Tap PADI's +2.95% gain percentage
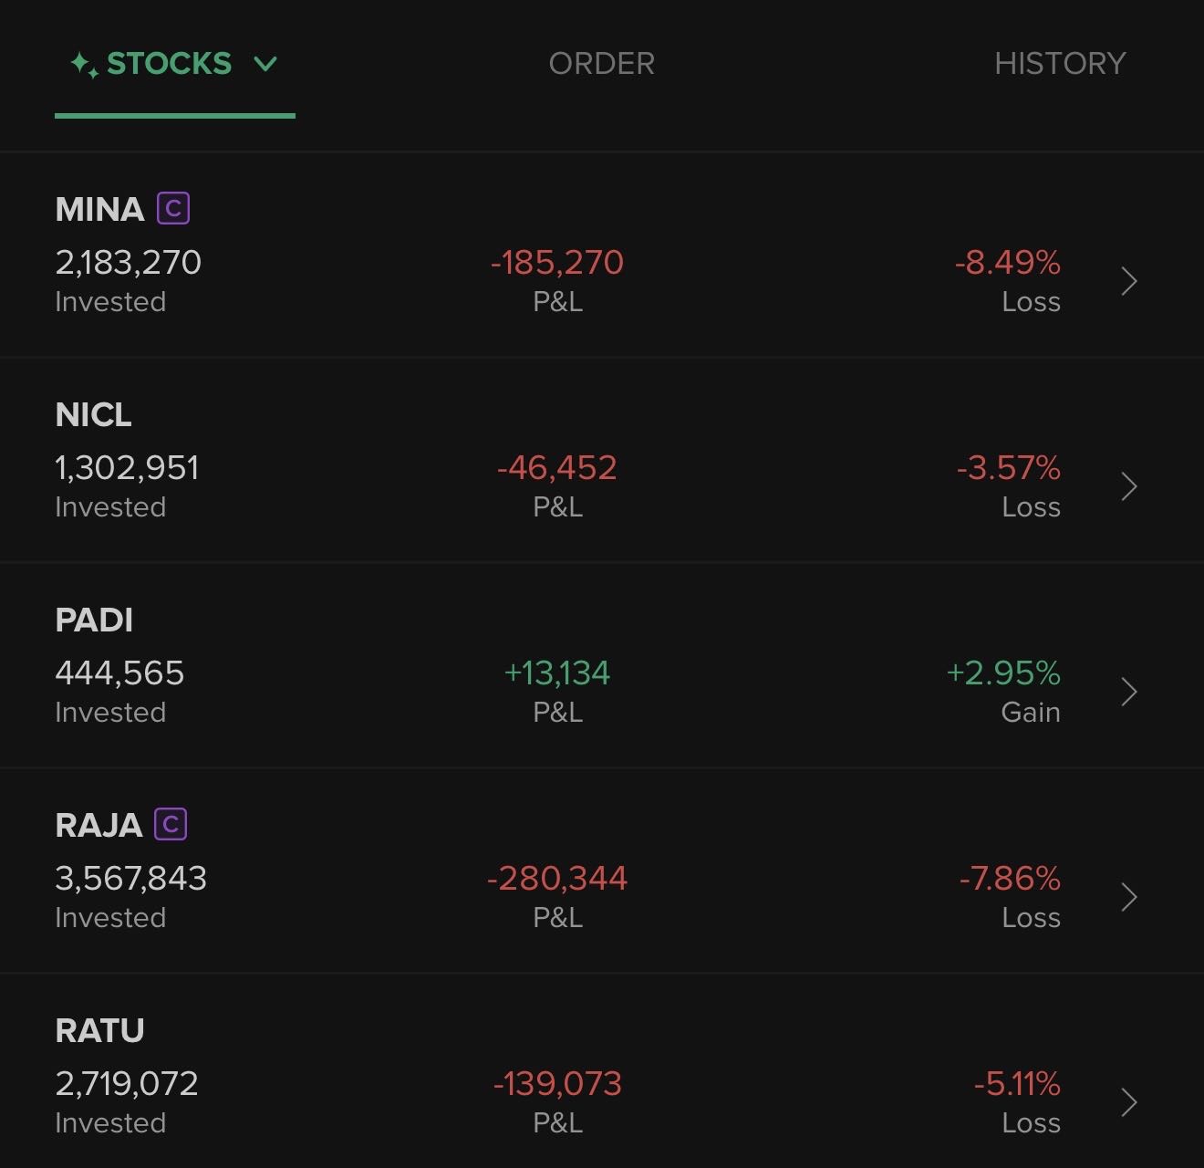This screenshot has height=1168, width=1204. (1003, 673)
